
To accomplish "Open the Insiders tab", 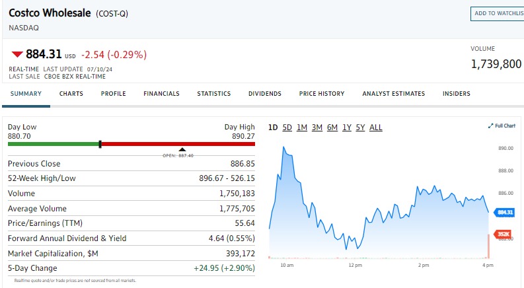I will [x=457, y=94].
